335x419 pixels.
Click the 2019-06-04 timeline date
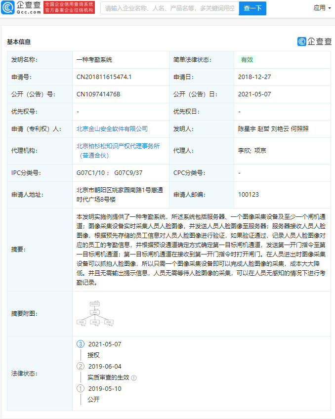105,366
